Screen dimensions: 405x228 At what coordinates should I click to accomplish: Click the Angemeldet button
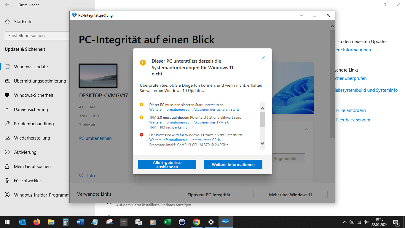(285, 159)
